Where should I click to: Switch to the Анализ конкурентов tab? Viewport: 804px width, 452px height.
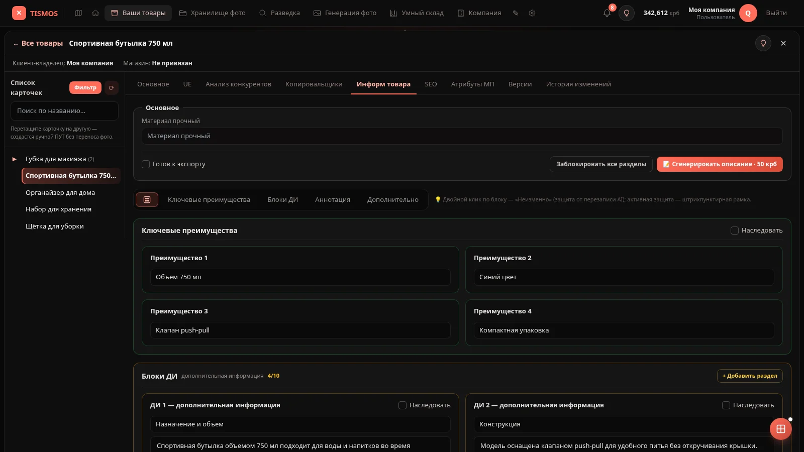[238, 84]
